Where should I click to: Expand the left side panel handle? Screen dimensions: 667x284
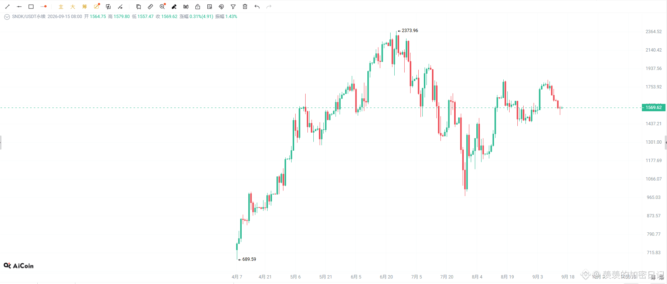coord(1,142)
